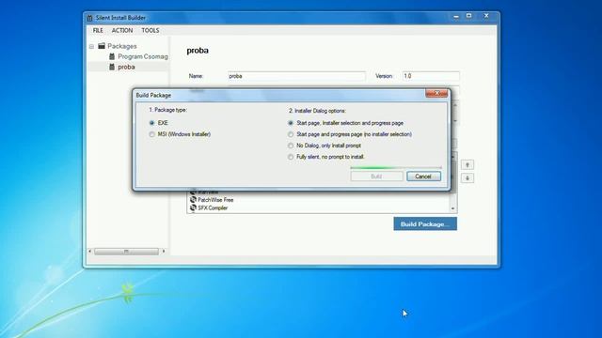The width and height of the screenshot is (602, 338).
Task: Click the PatchWise Free item icon
Action: point(193,200)
